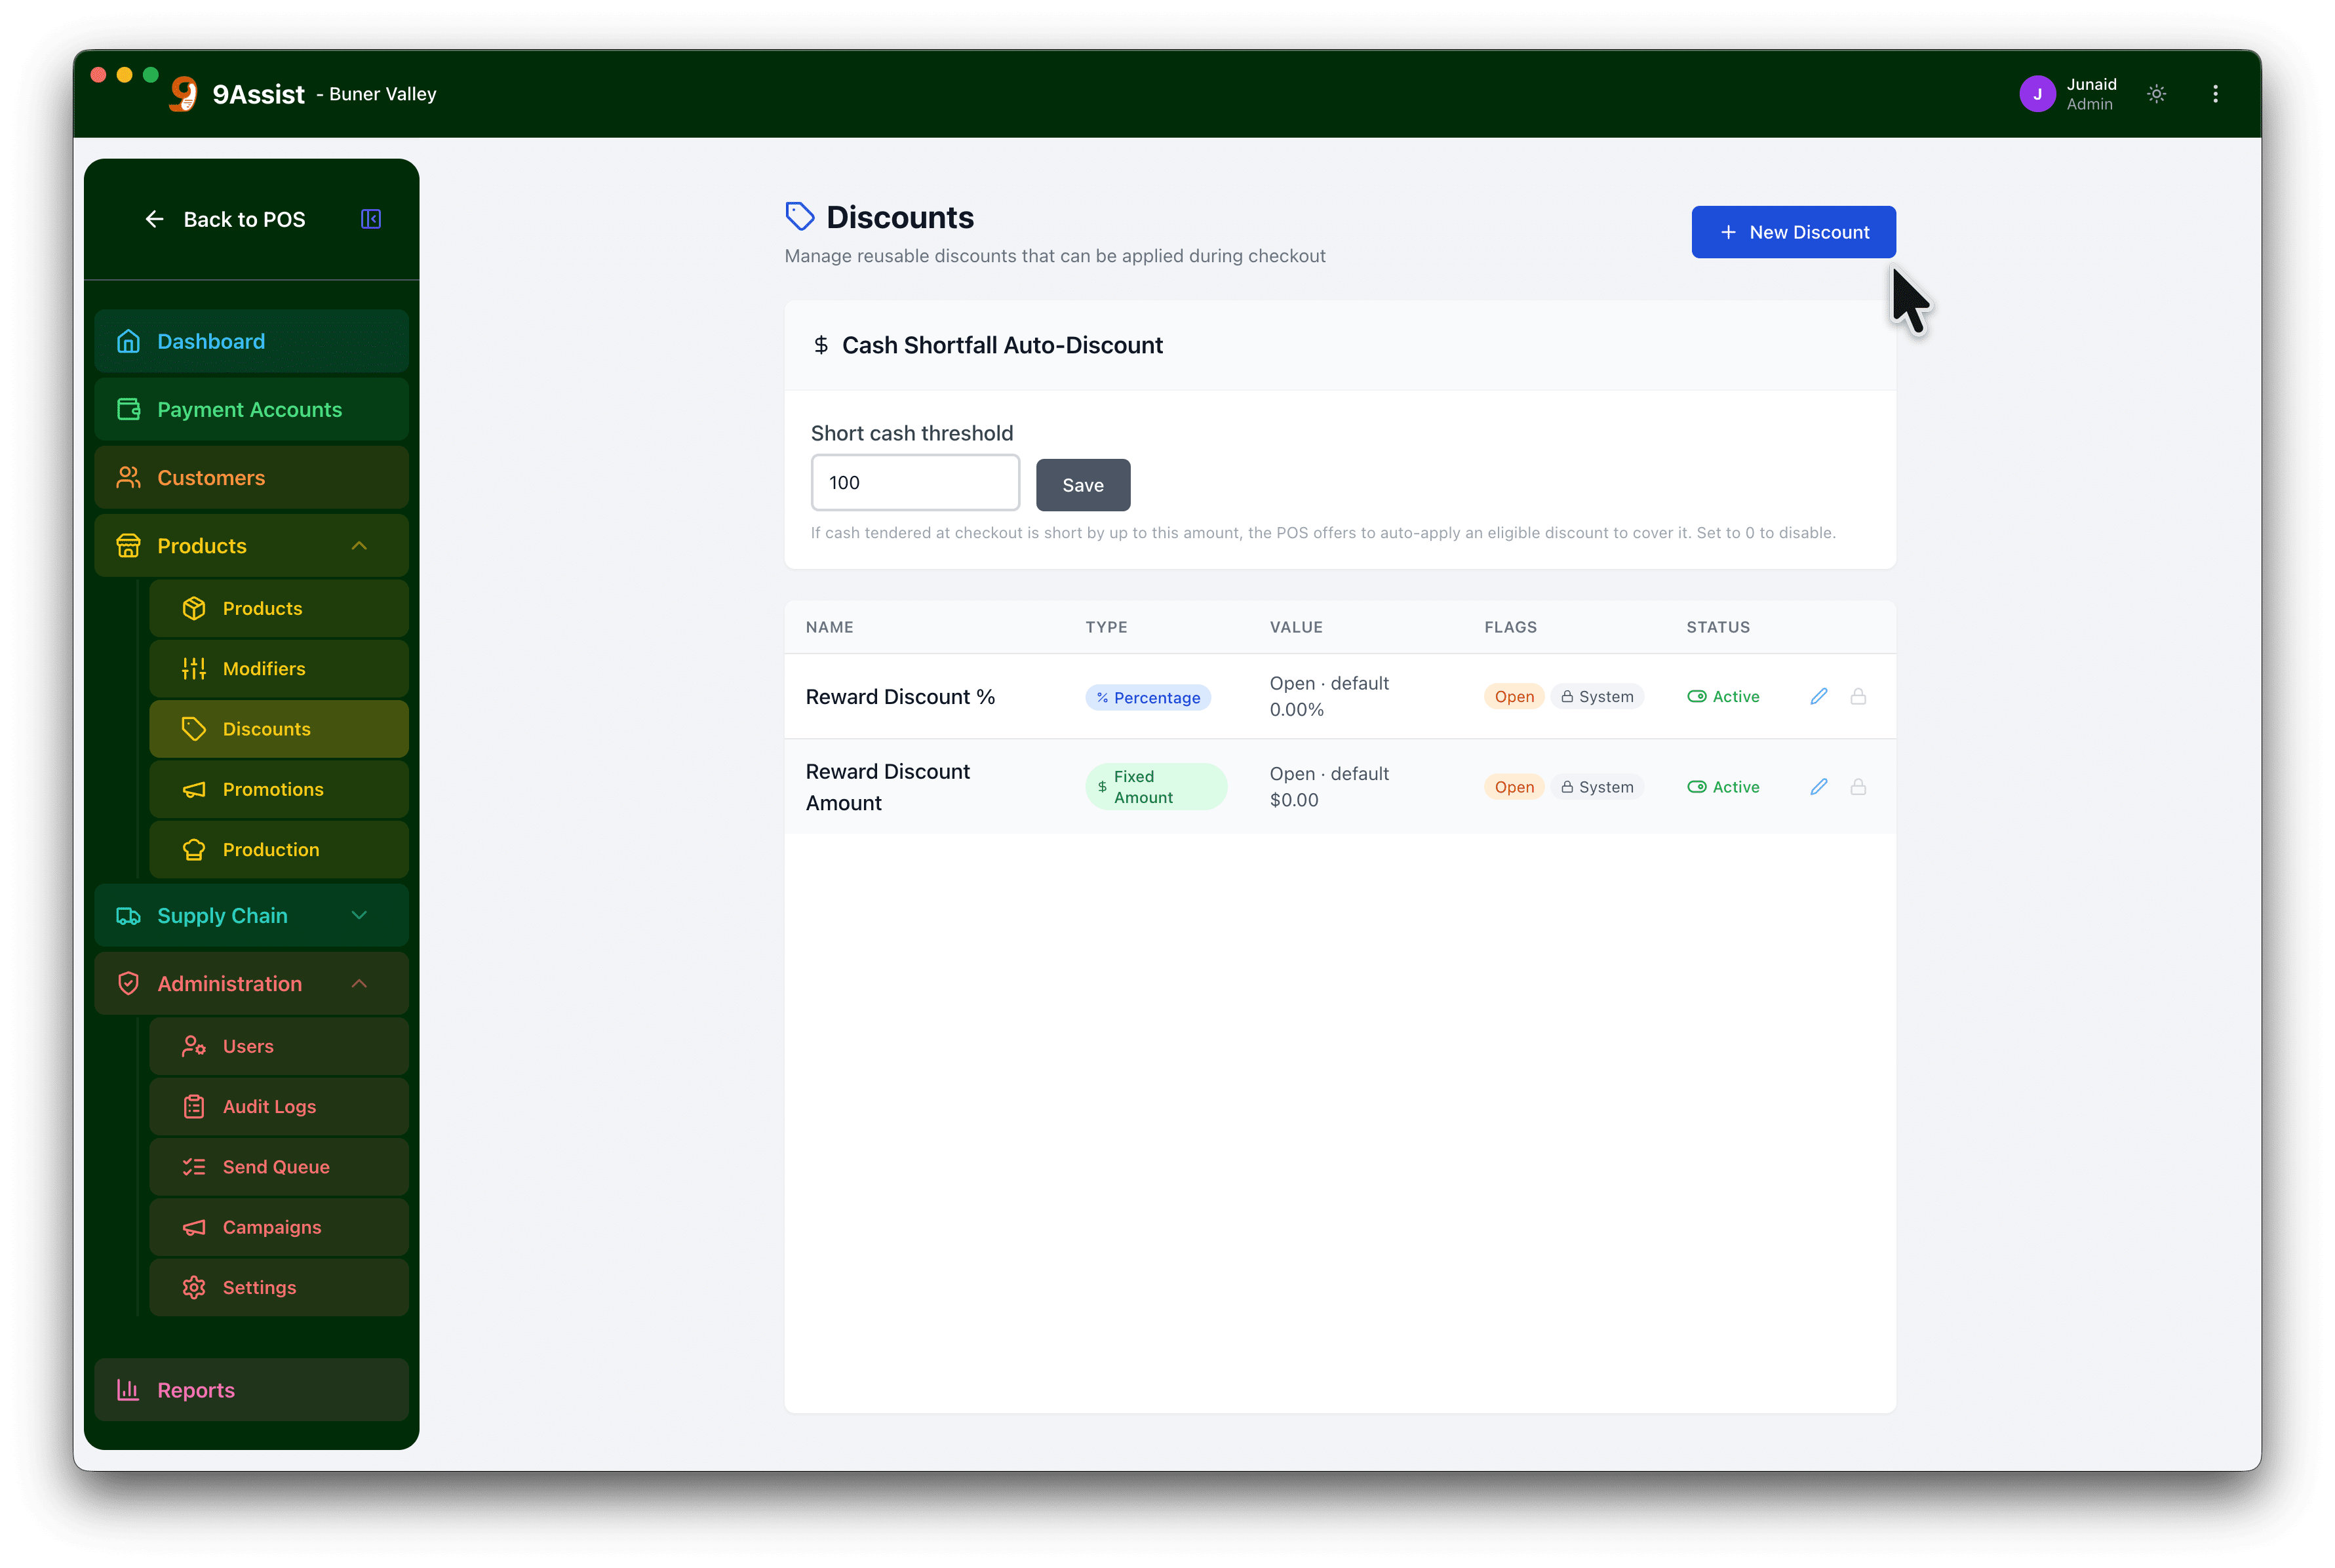Select the Reward Discount % name cell
The image size is (2335, 1568).
900,697
